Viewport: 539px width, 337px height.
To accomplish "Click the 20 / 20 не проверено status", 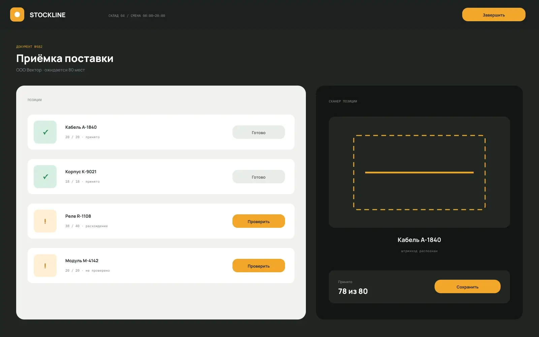I will pos(88,271).
